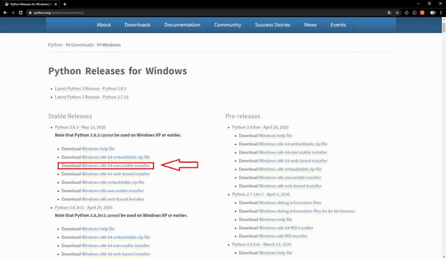Download Python 3.8.3 x86 embeddable zip file
Viewport: 446px width, 259px height.
[x=113, y=182]
